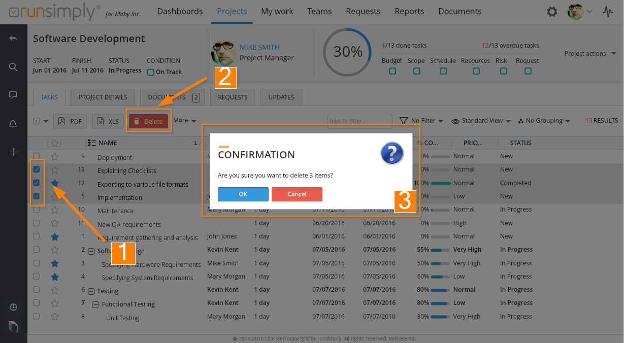Star the Deployment task
The width and height of the screenshot is (624, 343).
[55, 156]
